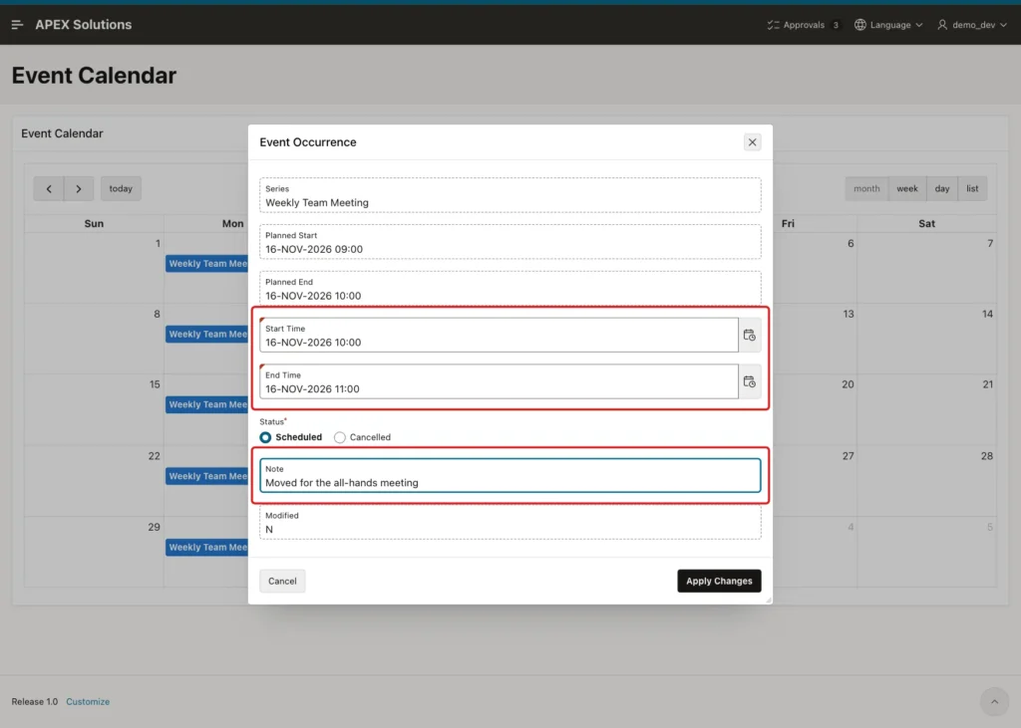Expand the demo_dev user menu chevron
Viewport: 1021px width, 728px height.
[1003, 25]
